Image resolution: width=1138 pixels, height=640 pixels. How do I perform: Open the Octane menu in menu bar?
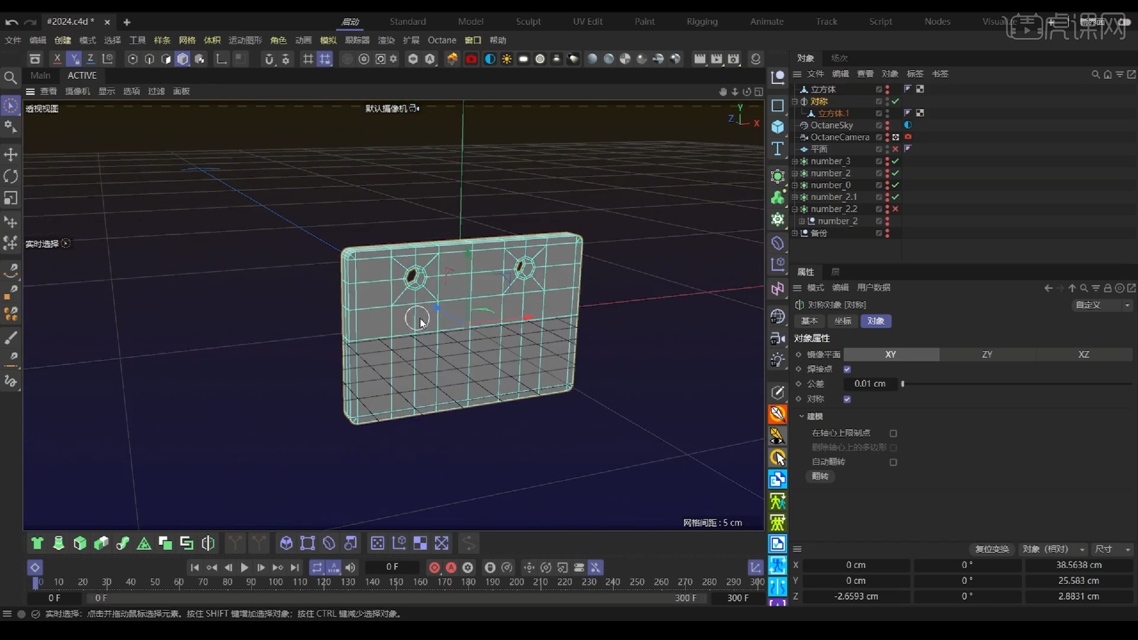click(442, 40)
